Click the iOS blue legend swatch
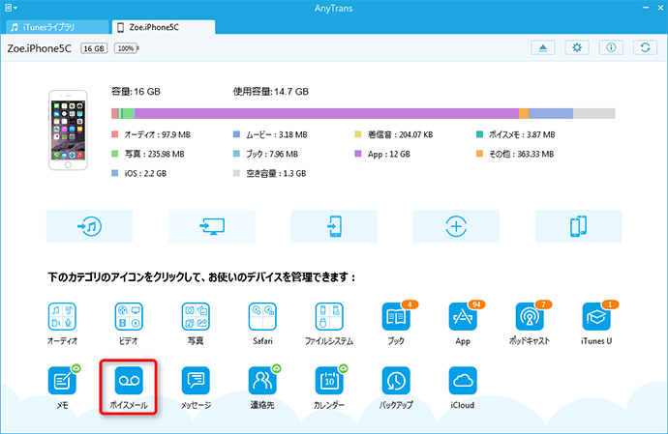The image size is (668, 434). (x=114, y=173)
